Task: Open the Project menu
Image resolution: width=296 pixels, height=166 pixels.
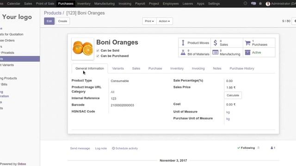Action: point(154,4)
